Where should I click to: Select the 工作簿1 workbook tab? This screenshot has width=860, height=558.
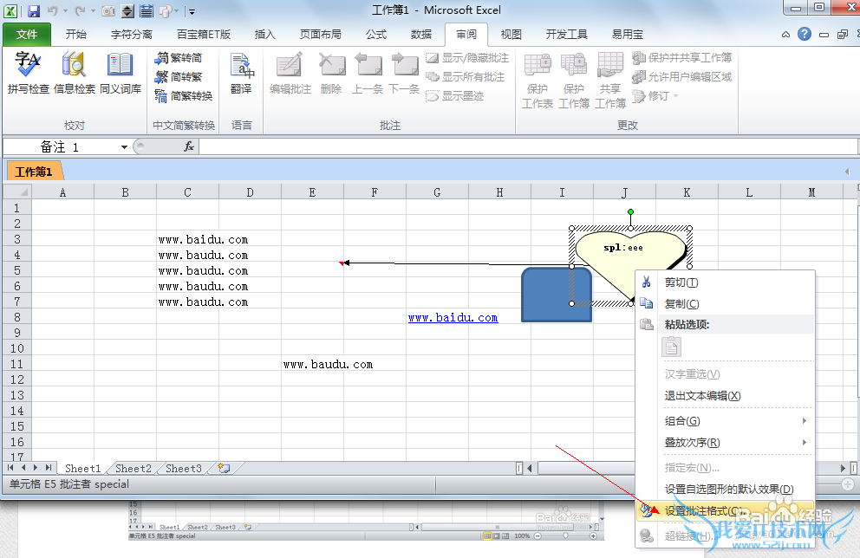(x=34, y=172)
